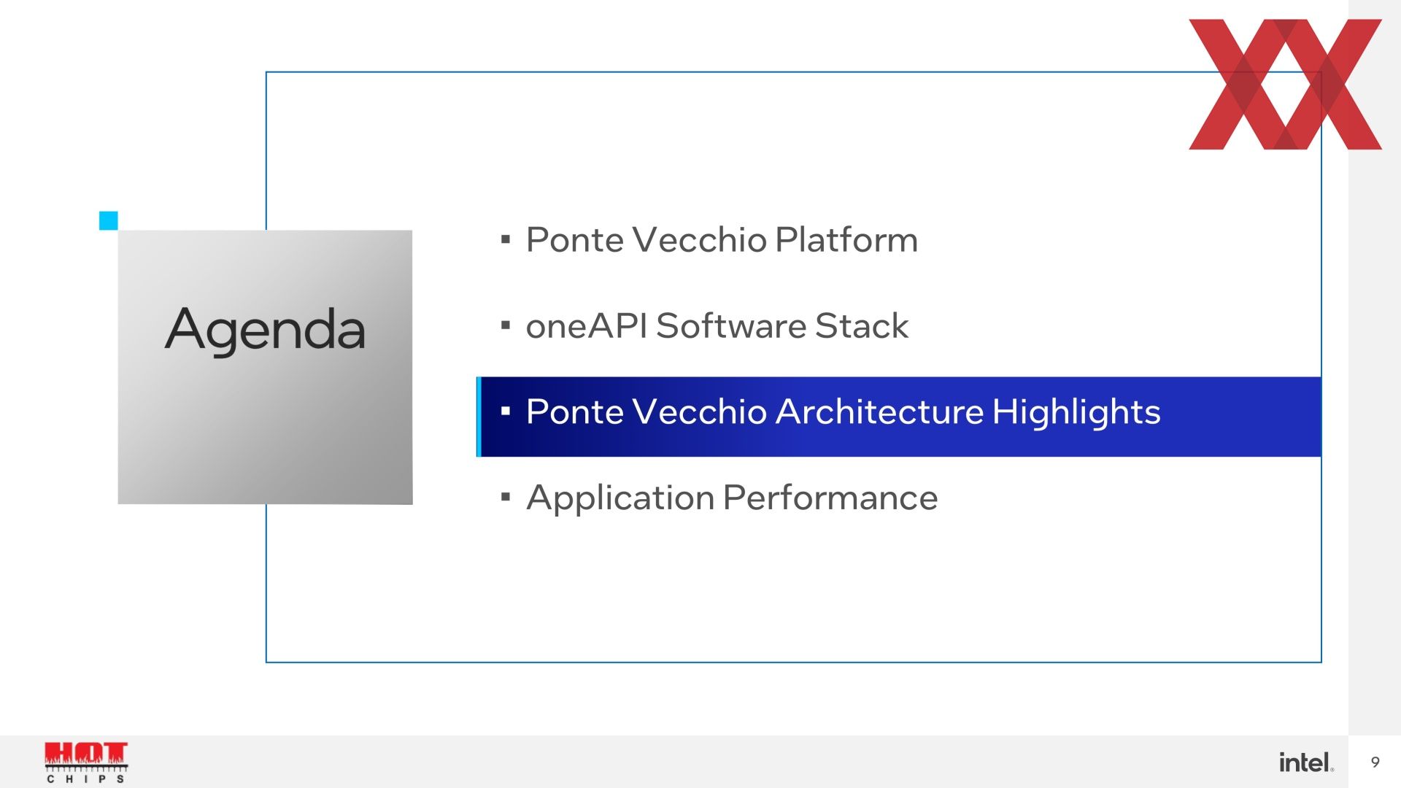Click the Agenda title text
The width and height of the screenshot is (1401, 788).
(266, 330)
